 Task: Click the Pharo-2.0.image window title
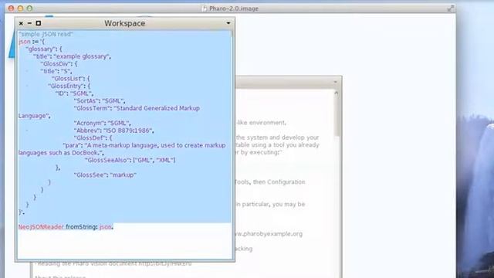click(x=233, y=8)
